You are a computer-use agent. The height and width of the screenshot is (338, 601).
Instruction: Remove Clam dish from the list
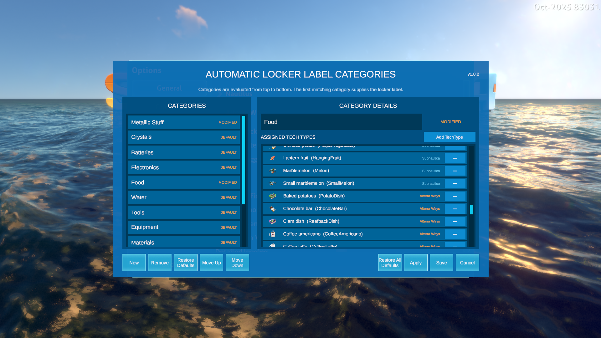(x=455, y=222)
